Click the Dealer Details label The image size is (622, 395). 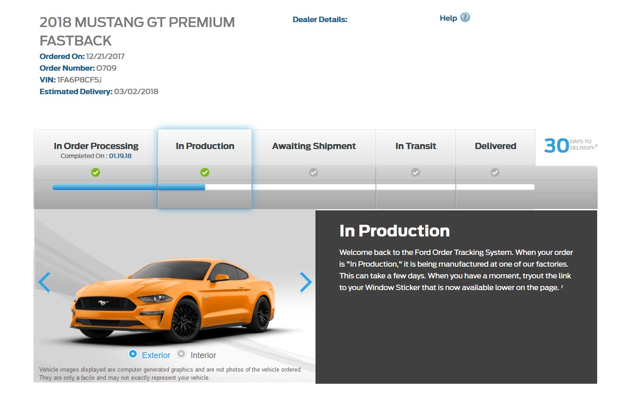(320, 19)
